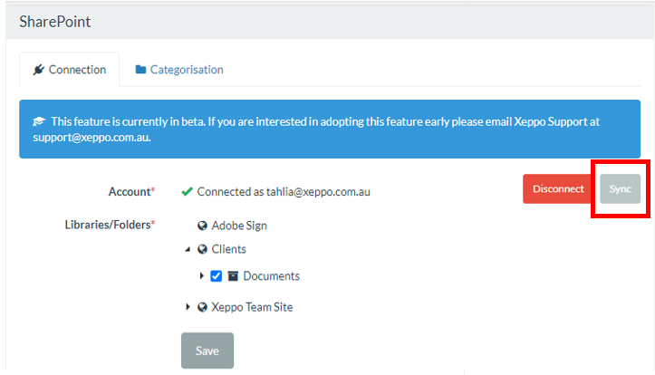Click the globe icon beside Adobe Sign
The width and height of the screenshot is (655, 375).
203,226
